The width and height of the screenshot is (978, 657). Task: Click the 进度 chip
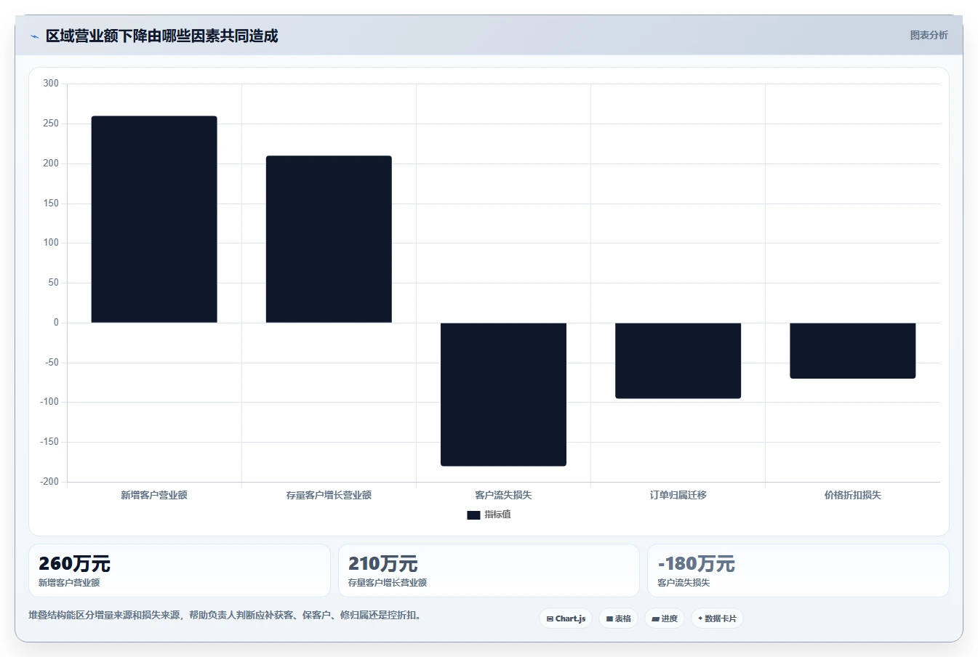tap(665, 618)
